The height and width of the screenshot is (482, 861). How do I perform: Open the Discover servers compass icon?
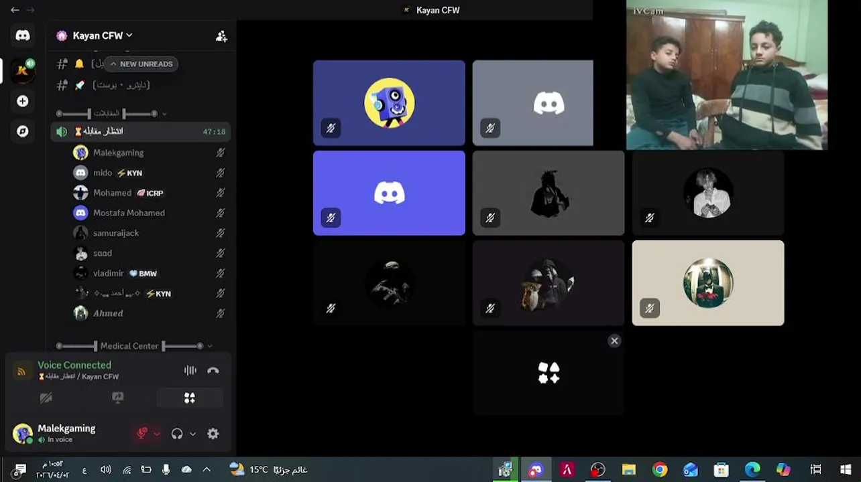(x=23, y=131)
